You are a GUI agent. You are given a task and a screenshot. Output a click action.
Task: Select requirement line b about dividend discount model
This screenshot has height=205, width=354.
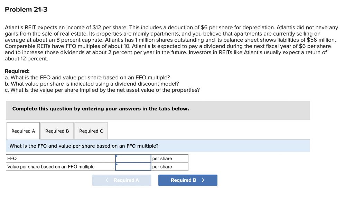click(x=92, y=84)
